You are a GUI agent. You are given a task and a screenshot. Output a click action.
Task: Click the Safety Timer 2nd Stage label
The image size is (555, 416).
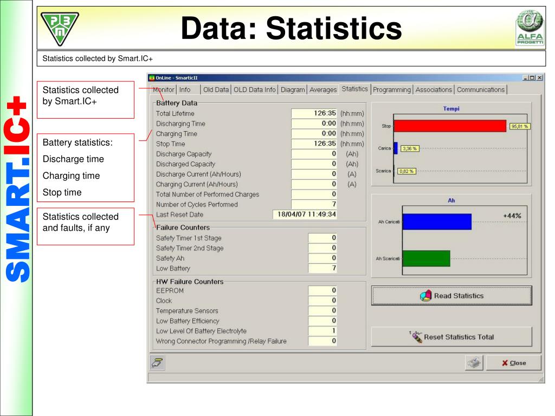190,248
